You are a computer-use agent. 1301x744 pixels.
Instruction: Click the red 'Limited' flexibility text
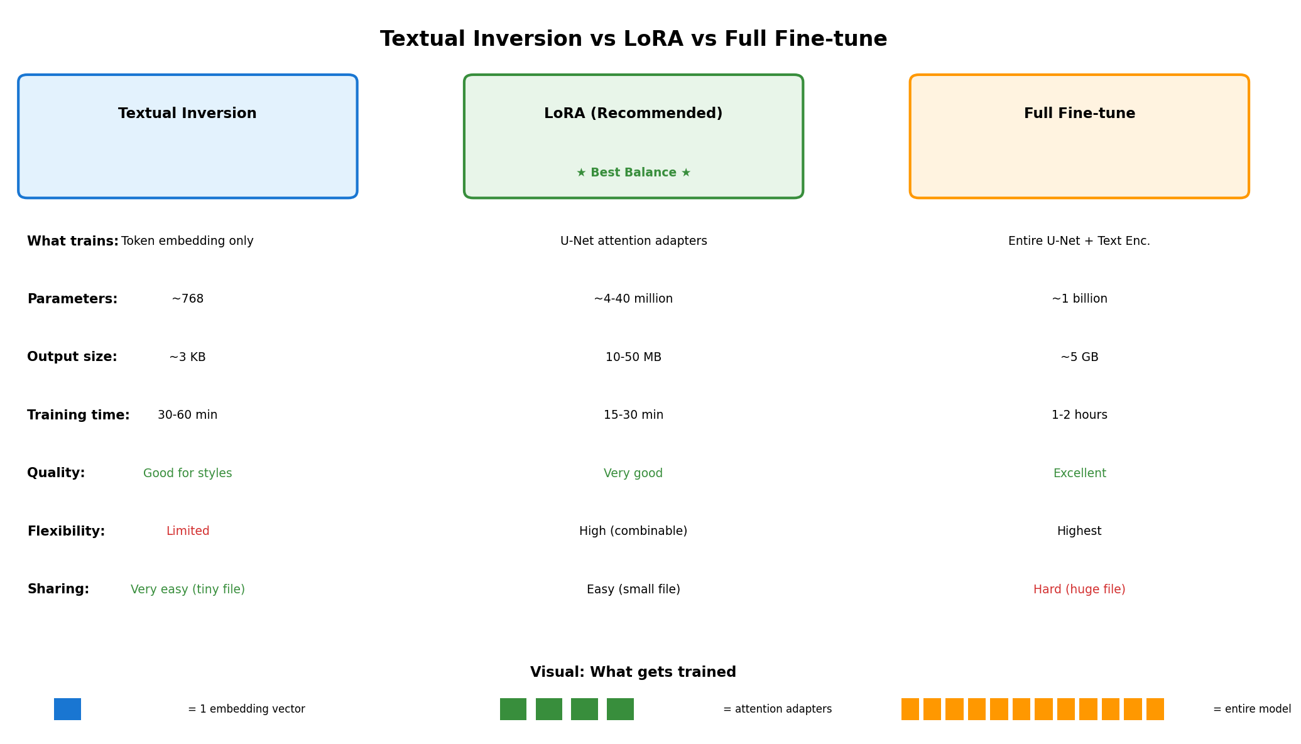[x=188, y=531]
